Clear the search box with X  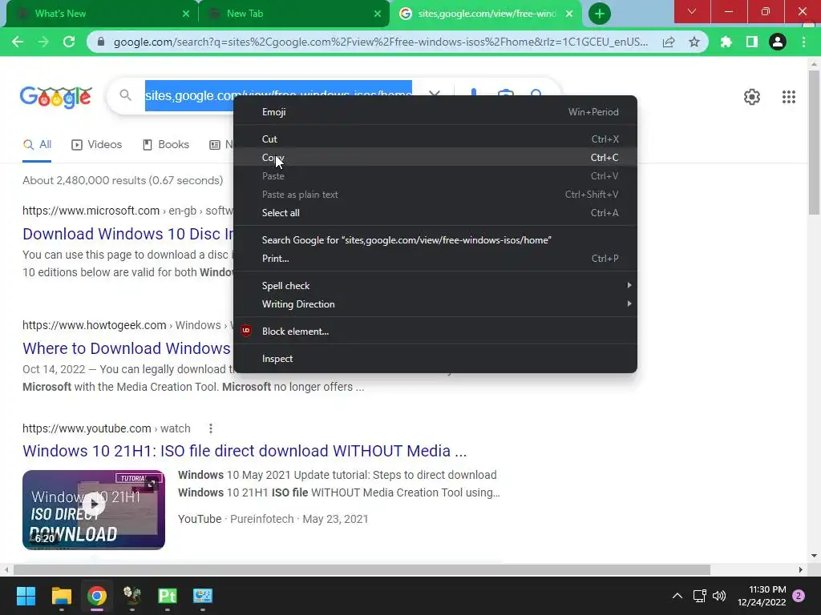[434, 94]
